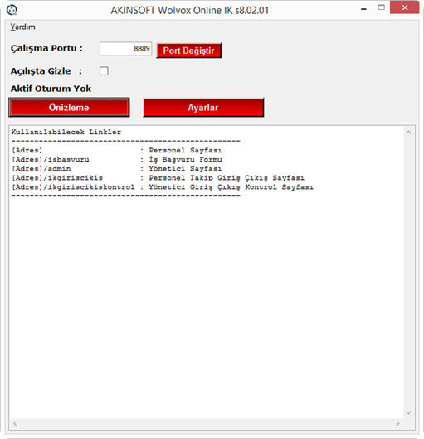The width and height of the screenshot is (424, 439).
Task: Click the horizontal scrollbar right arrow
Action: coord(397,423)
